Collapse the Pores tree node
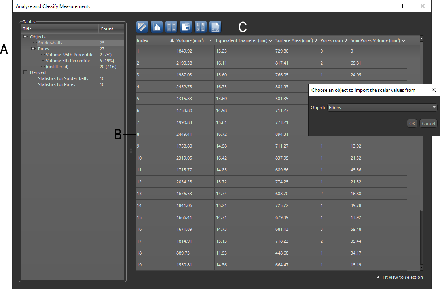 (x=34, y=49)
